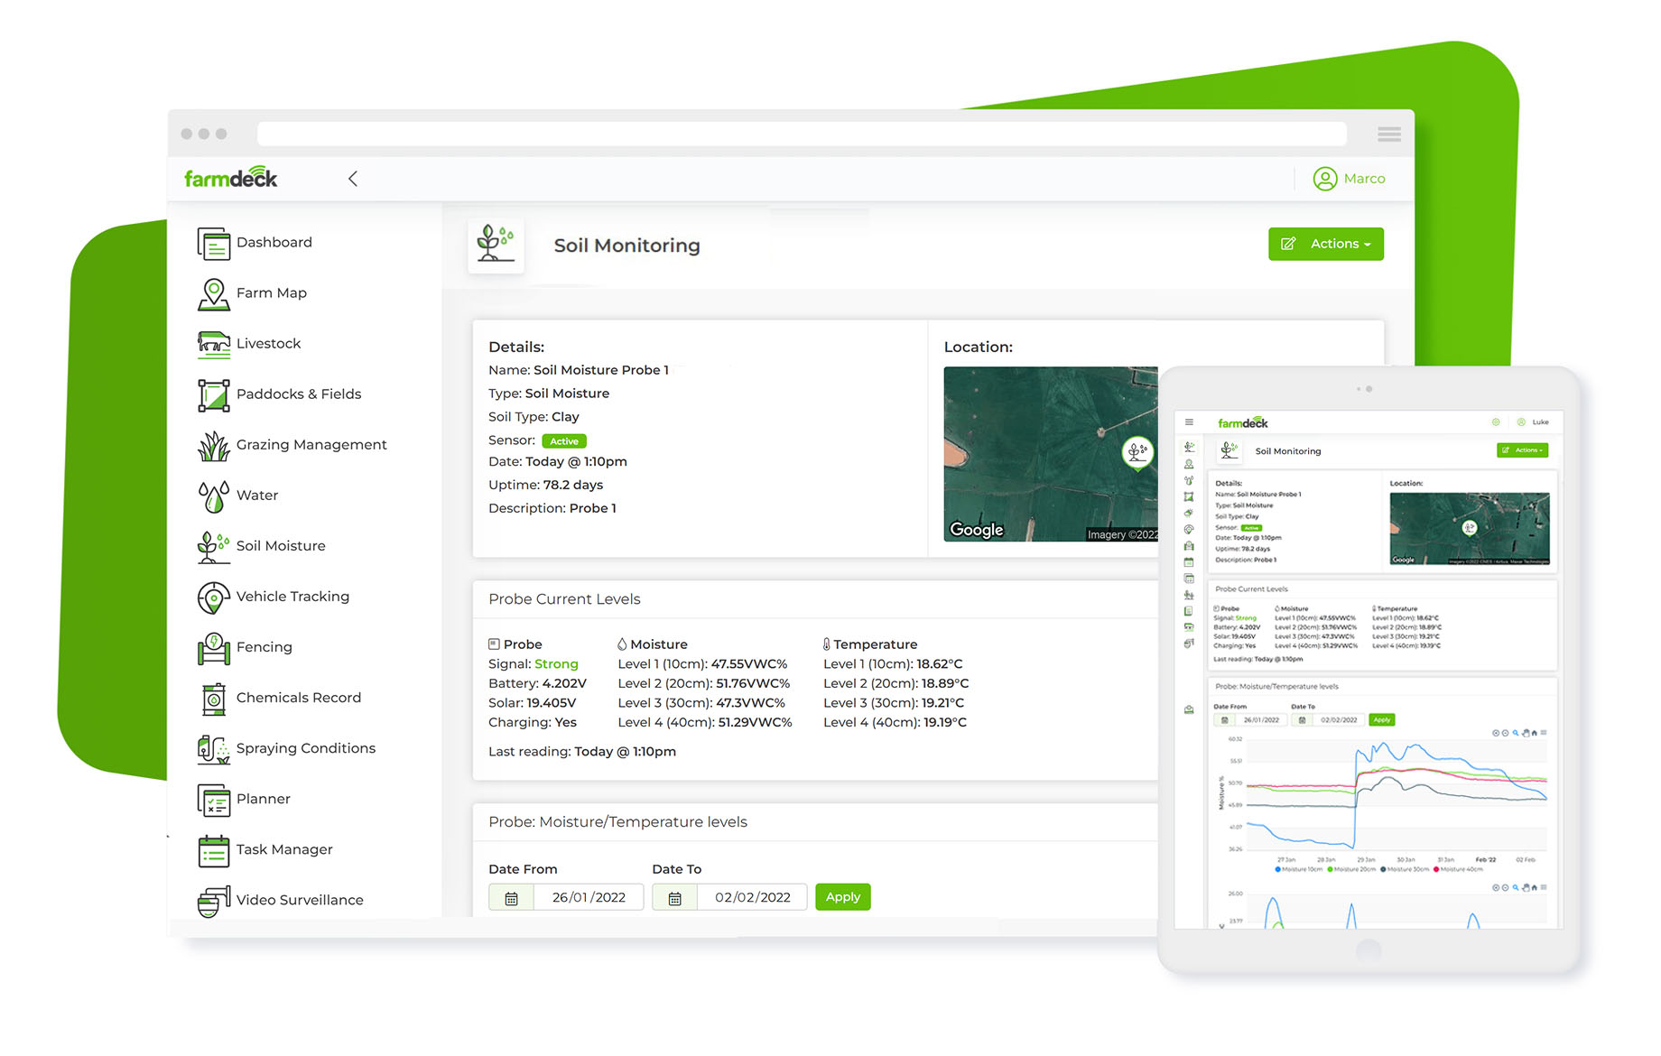Click probe marker on the tablet map
Image resolution: width=1661 pixels, height=1056 pixels.
(x=1470, y=528)
